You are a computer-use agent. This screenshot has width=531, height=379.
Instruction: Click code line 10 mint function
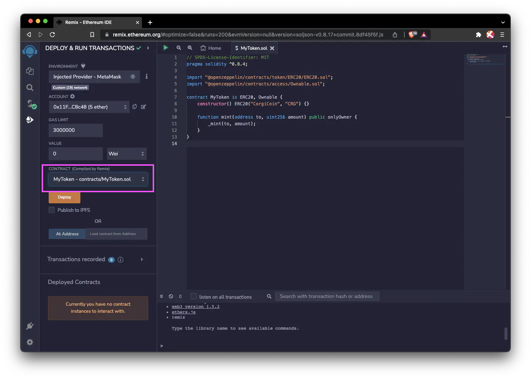(277, 117)
